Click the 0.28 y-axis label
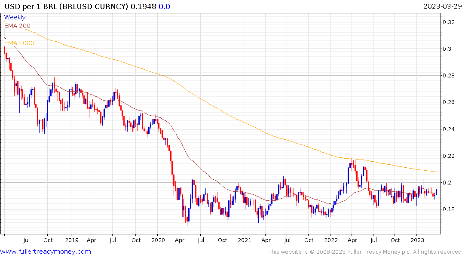This screenshot has width=462, height=258. pos(449,76)
